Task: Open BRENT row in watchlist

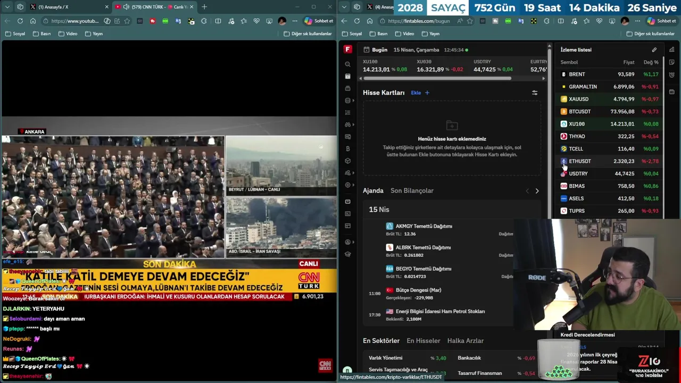Action: point(610,74)
